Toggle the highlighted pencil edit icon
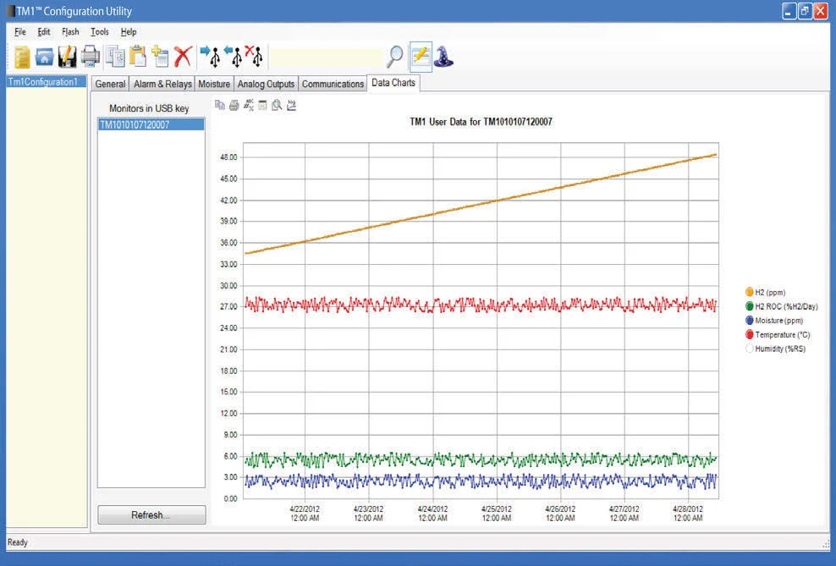 coord(421,57)
